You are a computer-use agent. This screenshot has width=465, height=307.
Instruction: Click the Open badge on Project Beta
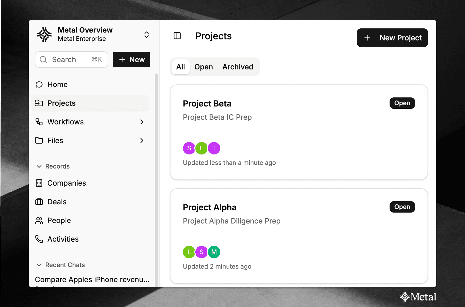[x=402, y=103]
